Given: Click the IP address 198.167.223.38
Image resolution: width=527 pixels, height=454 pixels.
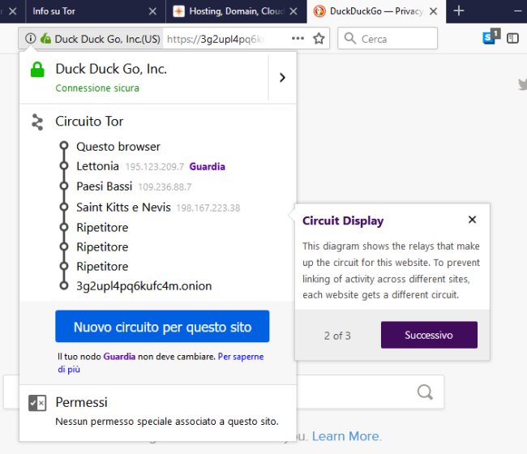Looking at the screenshot, I should (x=208, y=208).
